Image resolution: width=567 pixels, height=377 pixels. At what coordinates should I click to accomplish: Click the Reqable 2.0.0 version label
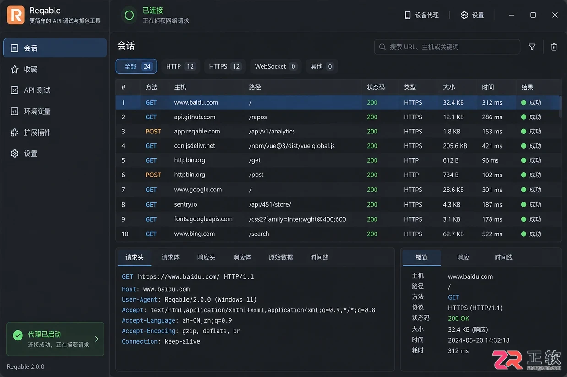click(x=26, y=366)
